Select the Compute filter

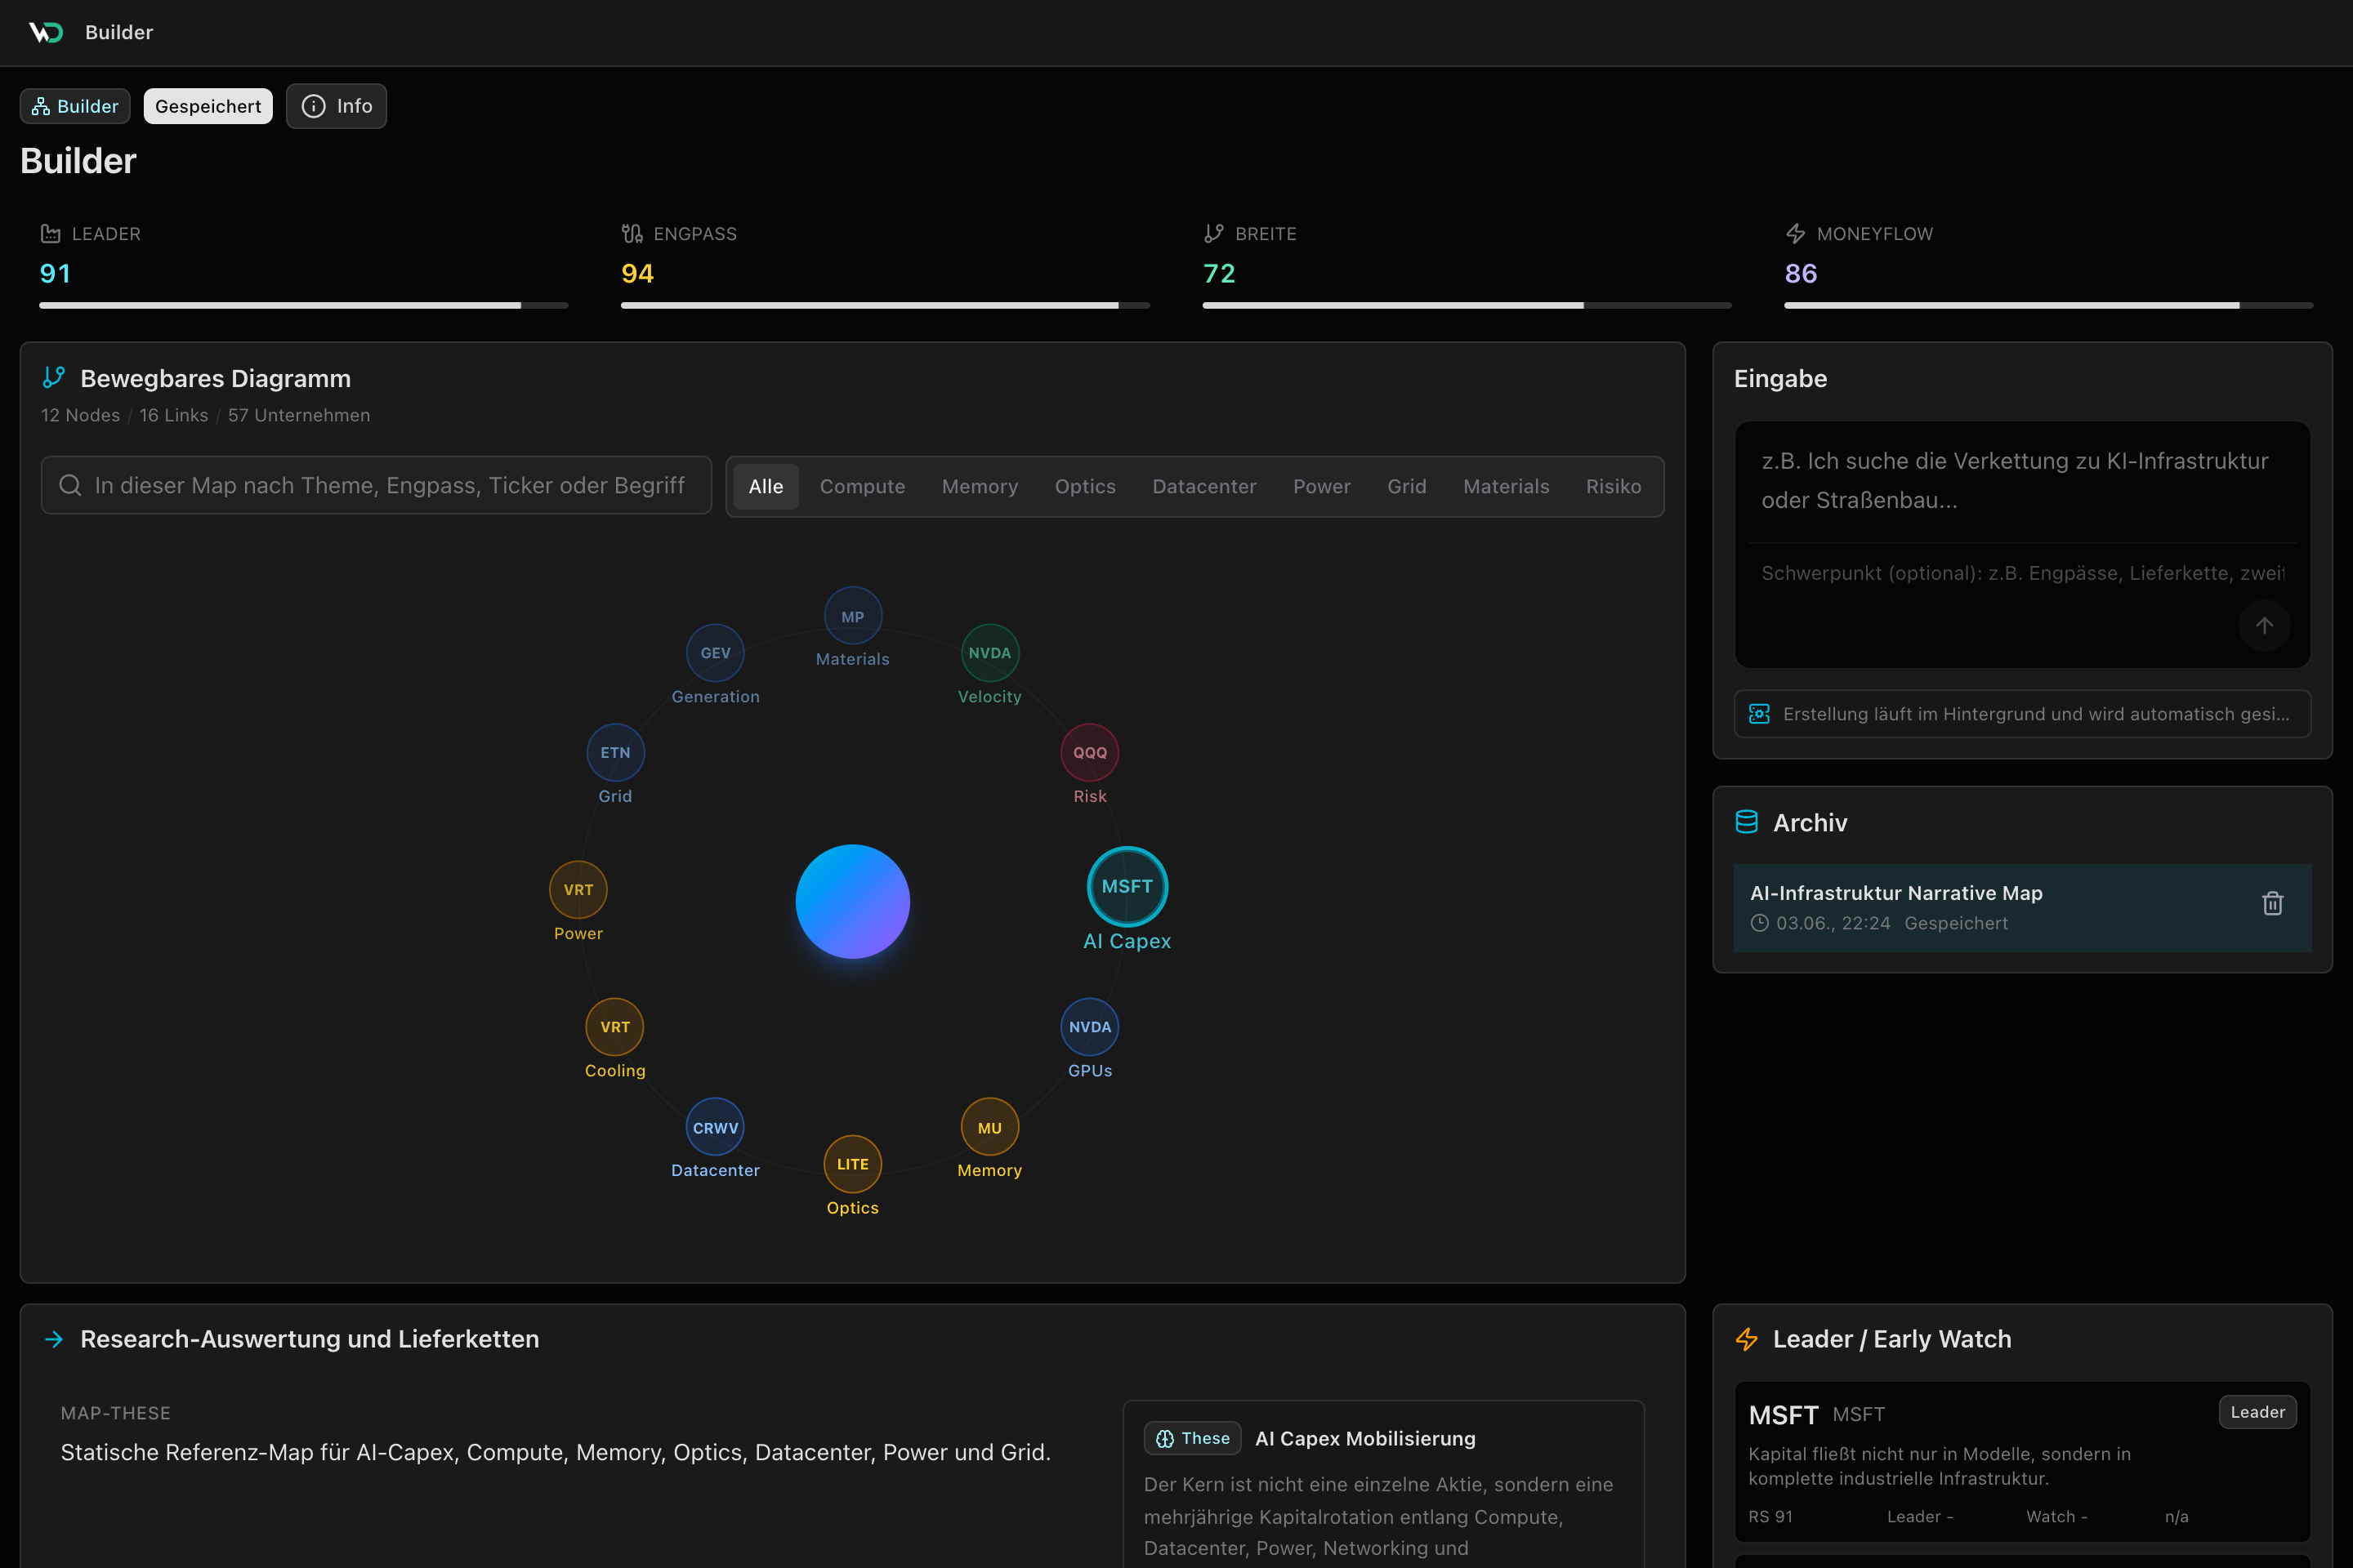(863, 487)
